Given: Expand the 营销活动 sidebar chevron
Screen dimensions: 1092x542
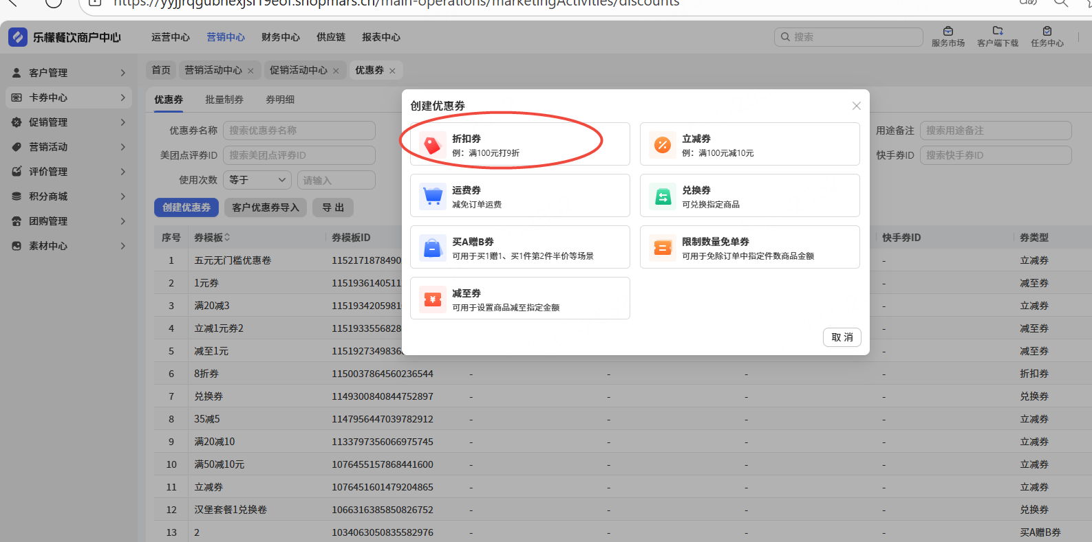Looking at the screenshot, I should click(123, 147).
